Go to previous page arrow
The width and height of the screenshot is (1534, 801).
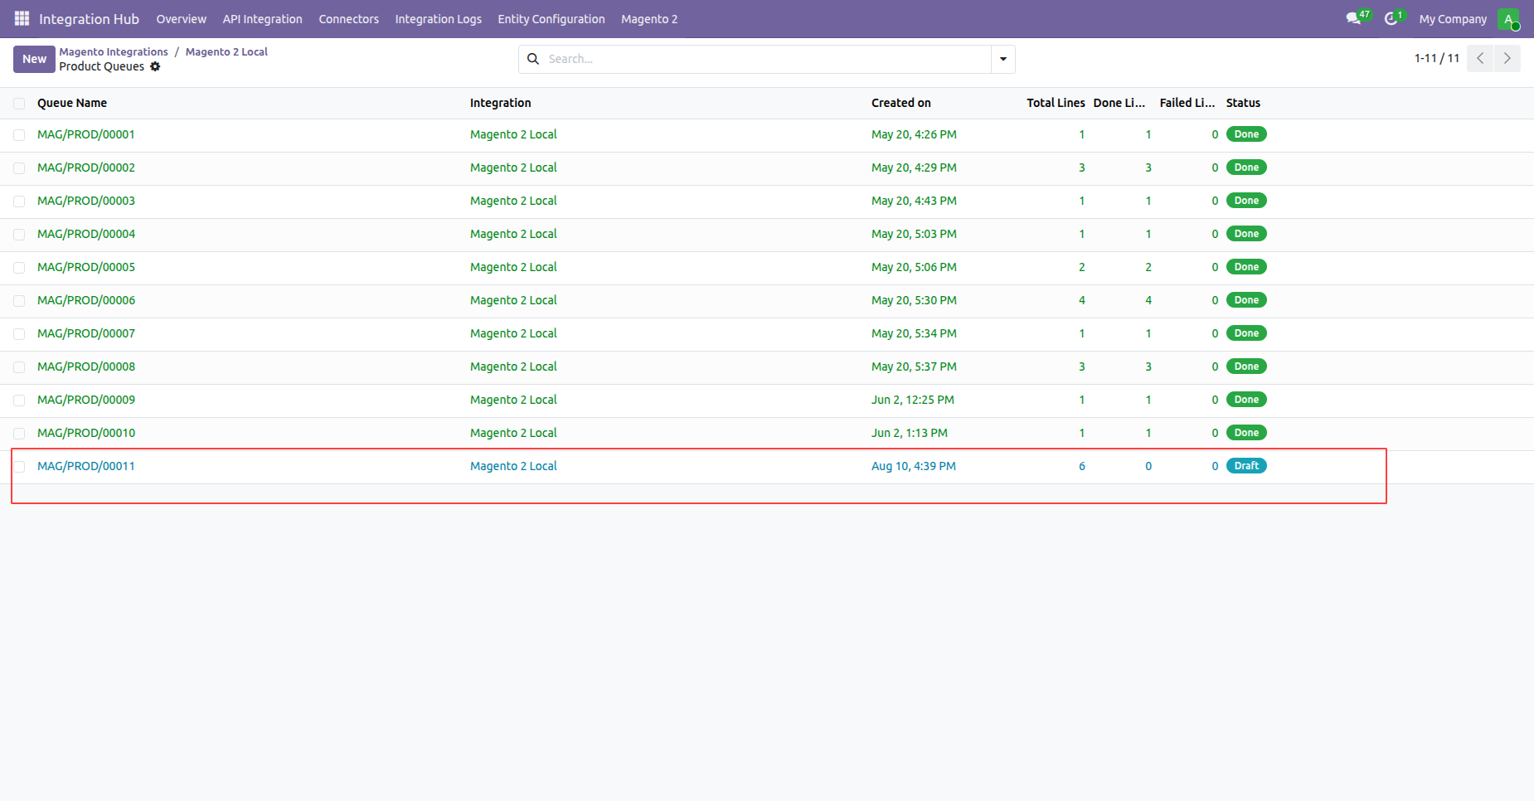click(x=1480, y=58)
